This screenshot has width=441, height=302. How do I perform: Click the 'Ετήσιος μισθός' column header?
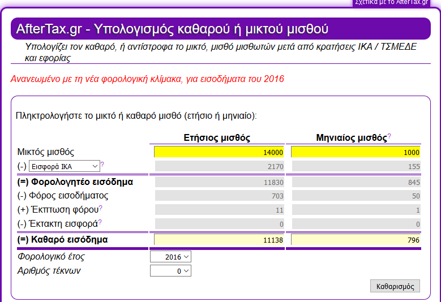(x=217, y=137)
